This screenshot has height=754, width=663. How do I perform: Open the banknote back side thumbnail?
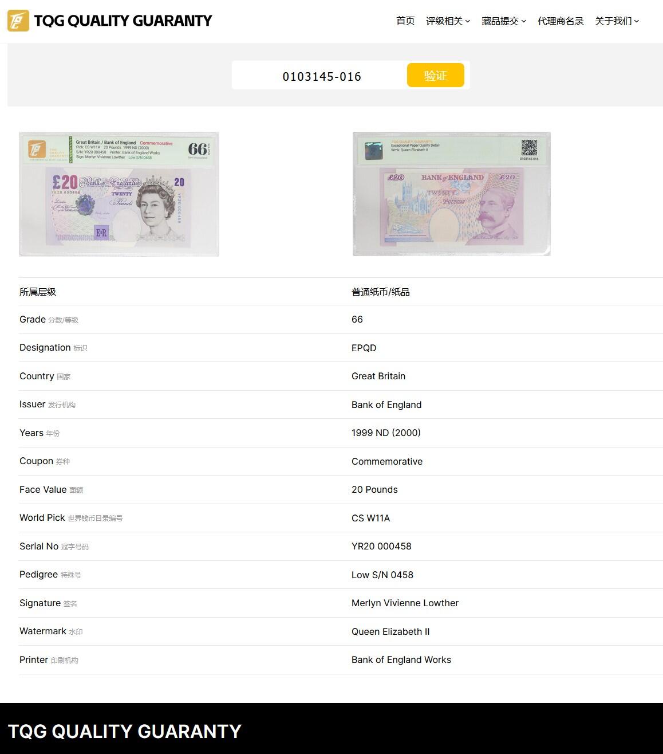[x=452, y=194]
